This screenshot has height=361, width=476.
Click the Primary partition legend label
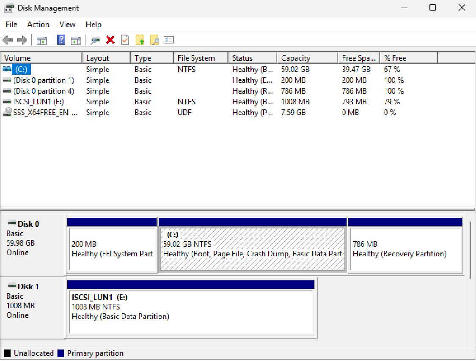point(95,353)
